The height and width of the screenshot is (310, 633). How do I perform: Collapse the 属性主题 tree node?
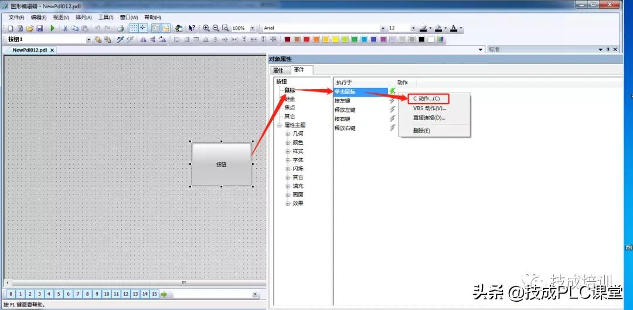tap(280, 125)
